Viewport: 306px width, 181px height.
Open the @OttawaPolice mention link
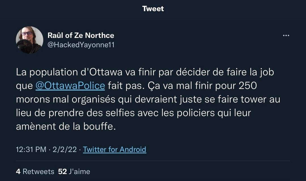coord(70,86)
